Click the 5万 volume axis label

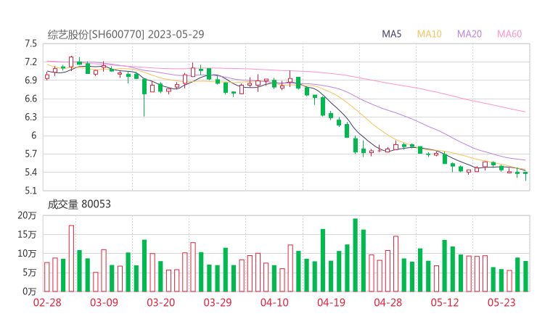(30, 273)
